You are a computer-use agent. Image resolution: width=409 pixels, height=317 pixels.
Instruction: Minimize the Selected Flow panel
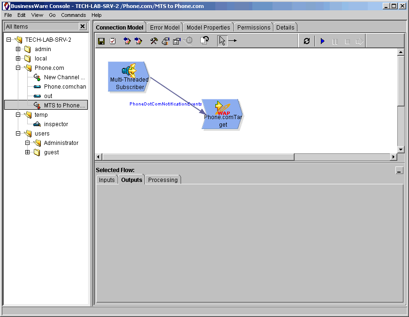pyautogui.click(x=399, y=171)
